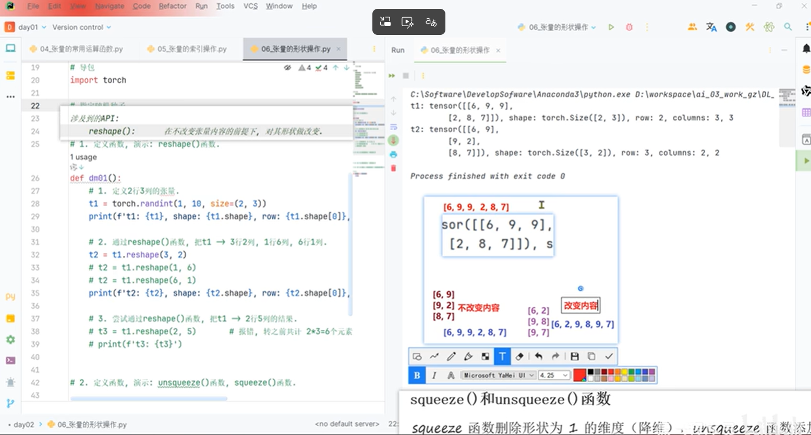The width and height of the screenshot is (811, 435).
Task: Redo the annotation
Action: pyautogui.click(x=555, y=356)
